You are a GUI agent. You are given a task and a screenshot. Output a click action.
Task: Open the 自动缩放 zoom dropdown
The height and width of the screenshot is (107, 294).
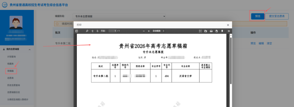(x=158, y=31)
